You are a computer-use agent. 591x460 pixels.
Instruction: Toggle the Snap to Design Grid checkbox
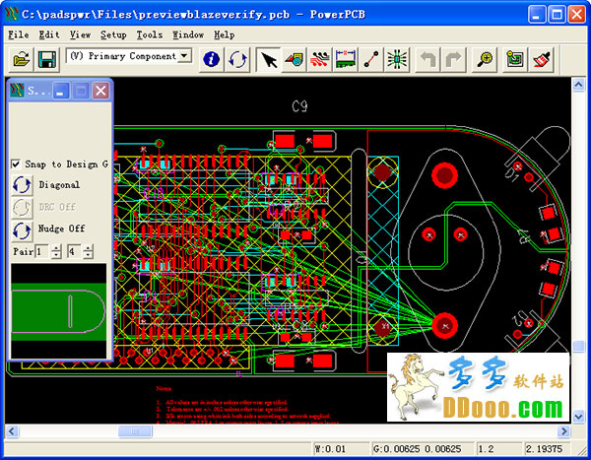[x=16, y=164]
